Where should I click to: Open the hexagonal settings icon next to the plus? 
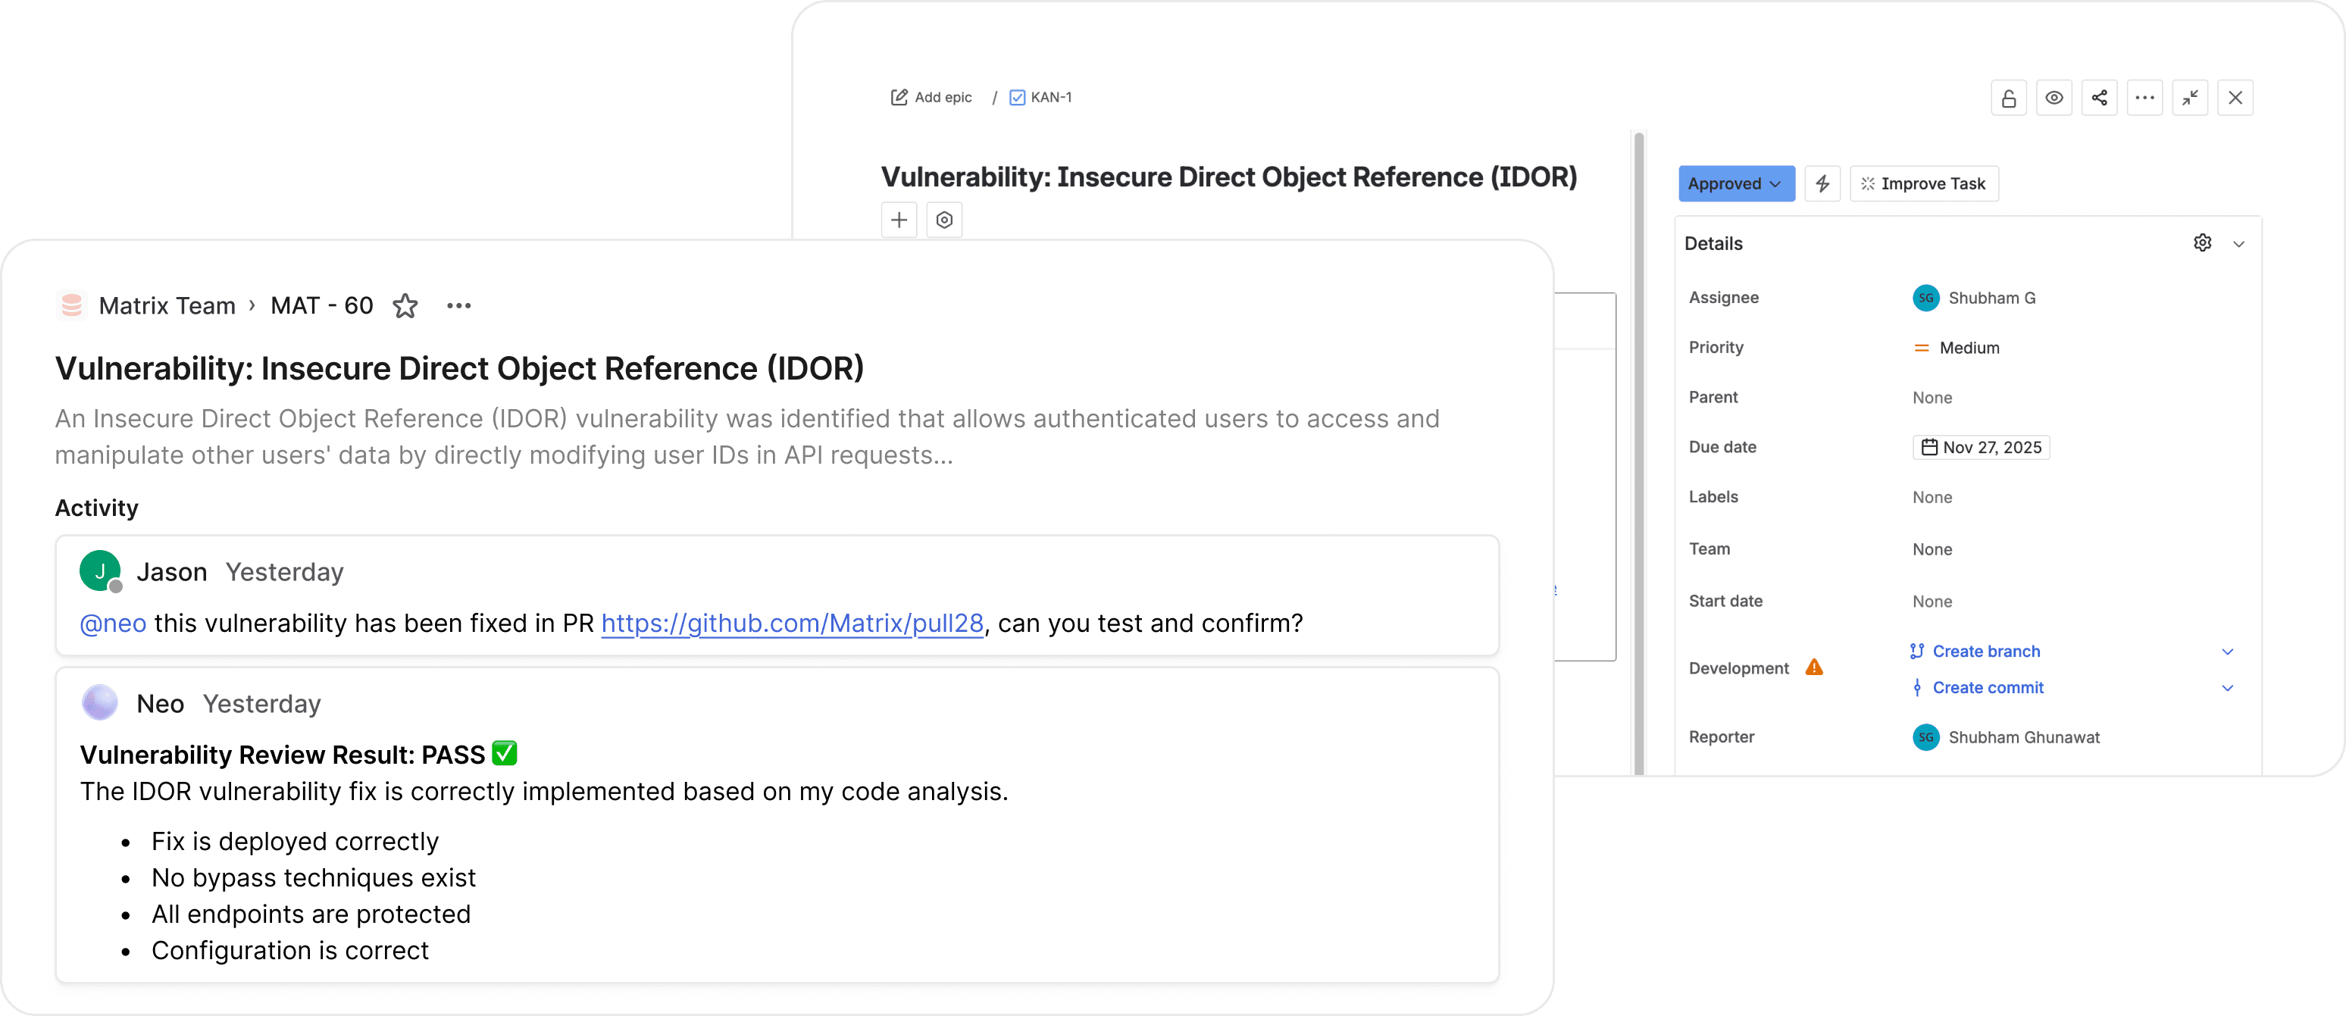(944, 220)
